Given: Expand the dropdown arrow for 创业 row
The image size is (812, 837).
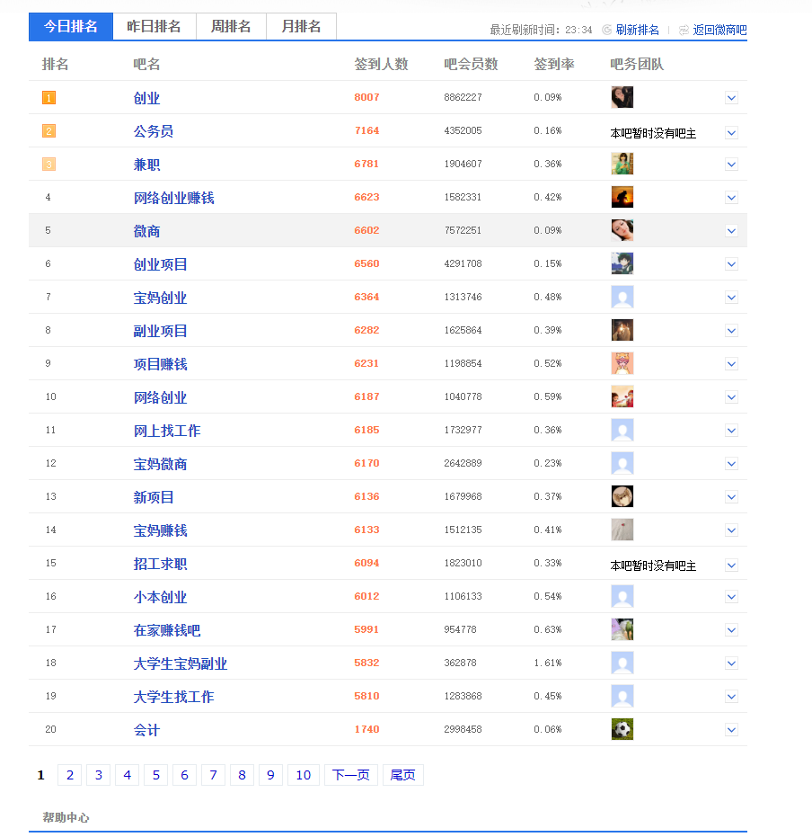Looking at the screenshot, I should (x=731, y=98).
